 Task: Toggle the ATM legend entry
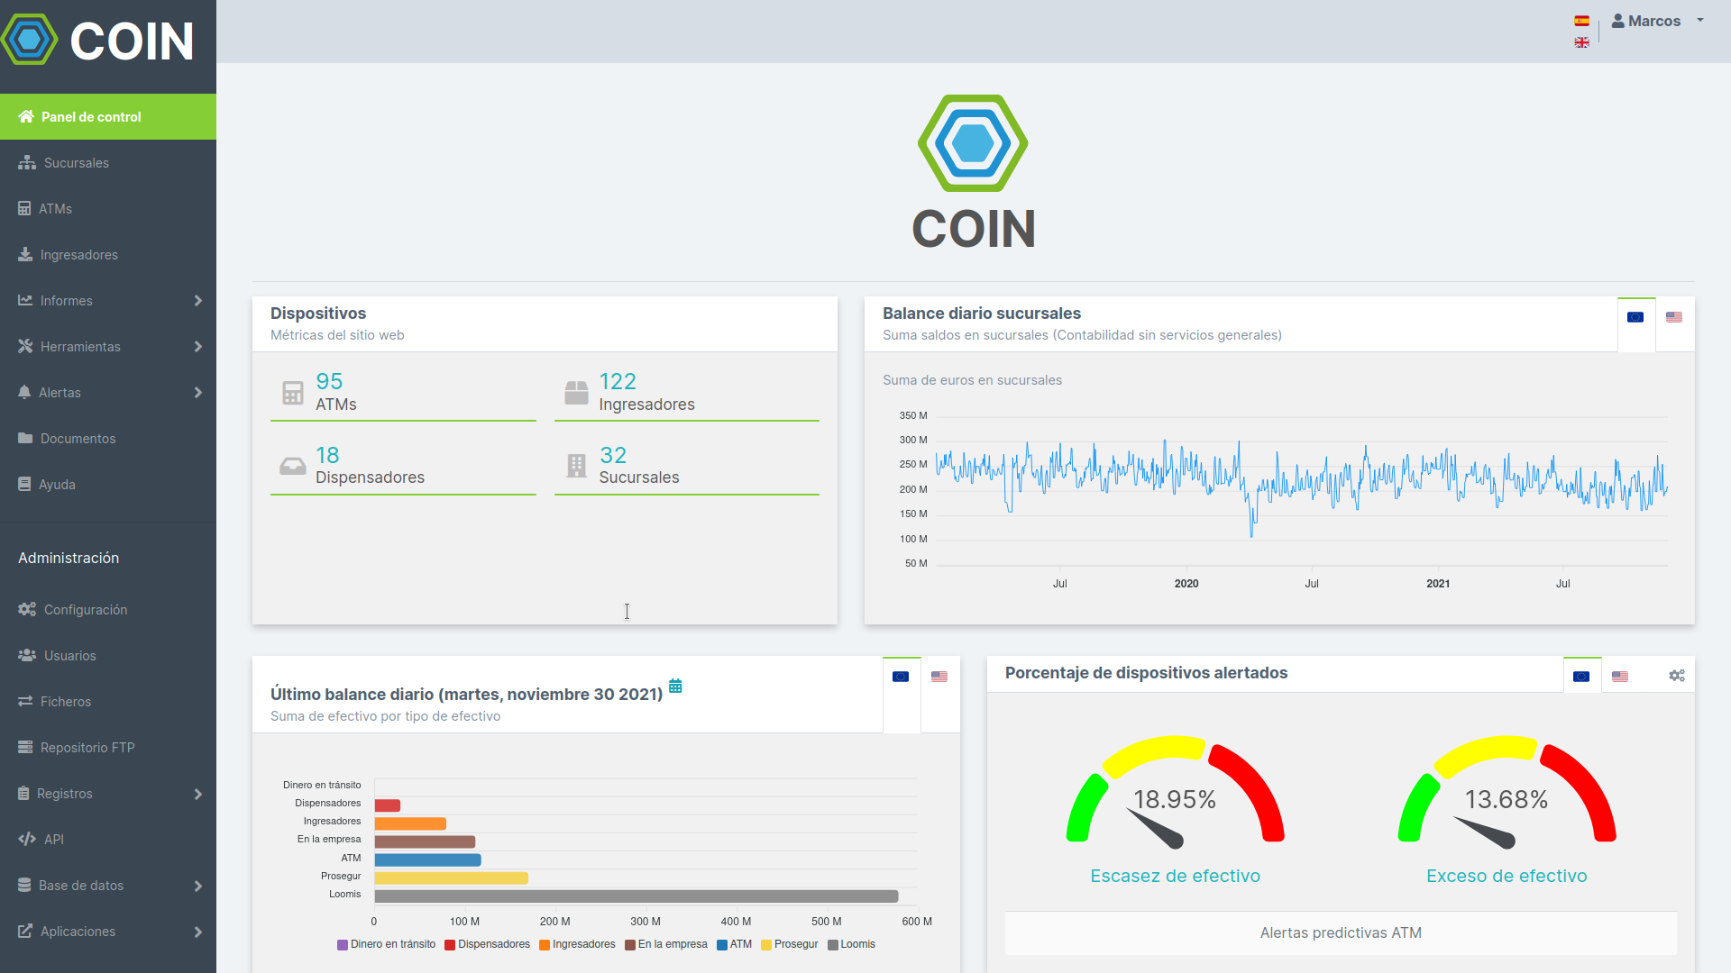(734, 944)
